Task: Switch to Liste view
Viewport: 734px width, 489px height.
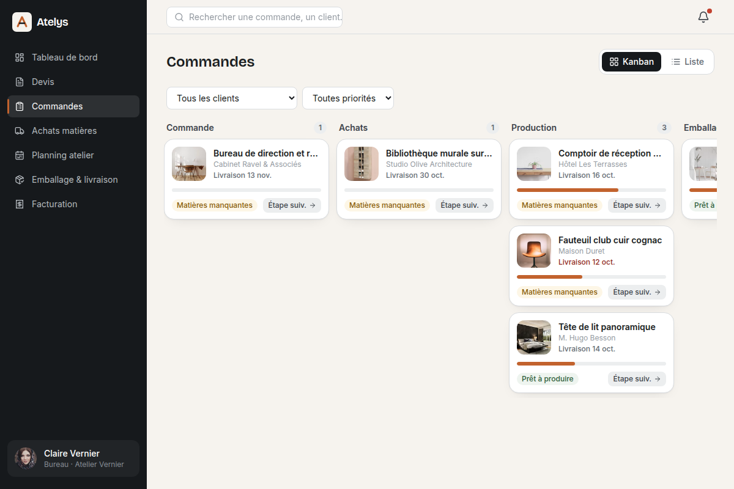Action: pos(688,62)
